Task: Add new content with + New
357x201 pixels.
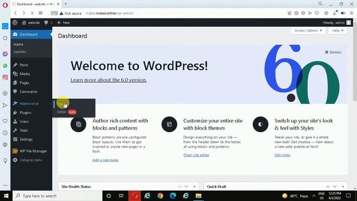Action: 64,22
